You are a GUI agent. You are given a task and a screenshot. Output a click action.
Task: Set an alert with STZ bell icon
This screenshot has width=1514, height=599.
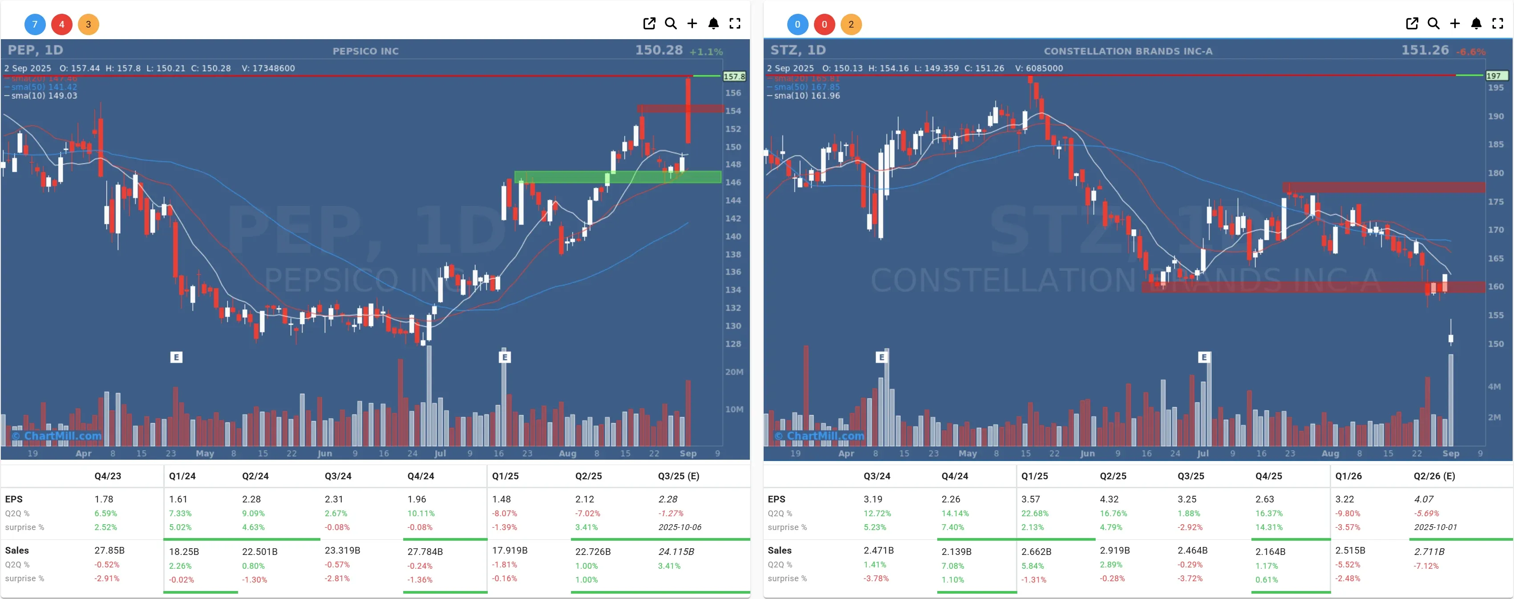1476,24
